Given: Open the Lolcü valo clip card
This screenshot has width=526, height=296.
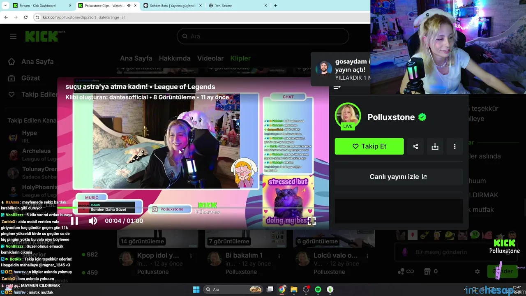Looking at the screenshot, I should click(335, 255).
